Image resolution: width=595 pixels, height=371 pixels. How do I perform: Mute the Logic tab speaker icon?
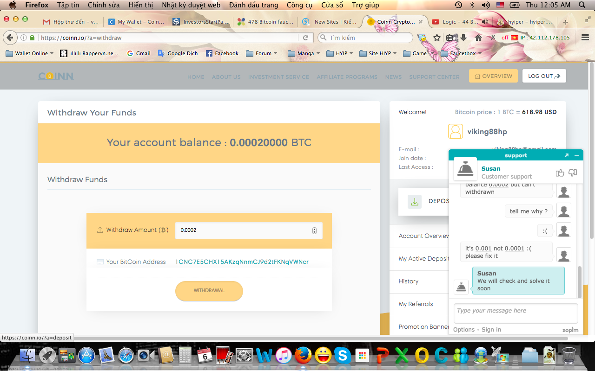(485, 22)
